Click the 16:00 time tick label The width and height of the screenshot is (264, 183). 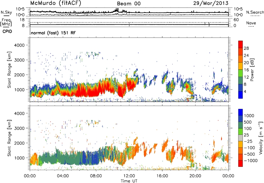pyautogui.click(x=162, y=176)
